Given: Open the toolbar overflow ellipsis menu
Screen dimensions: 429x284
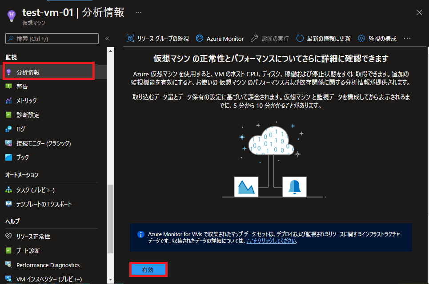Looking at the screenshot, I should point(407,38).
